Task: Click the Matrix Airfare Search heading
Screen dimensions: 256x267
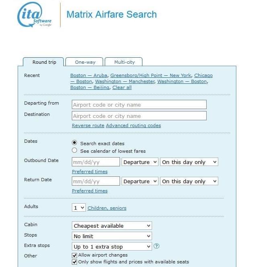Action: (x=112, y=14)
